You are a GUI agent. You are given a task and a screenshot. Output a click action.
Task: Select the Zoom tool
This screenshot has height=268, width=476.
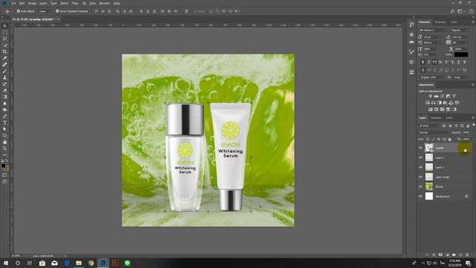4,149
